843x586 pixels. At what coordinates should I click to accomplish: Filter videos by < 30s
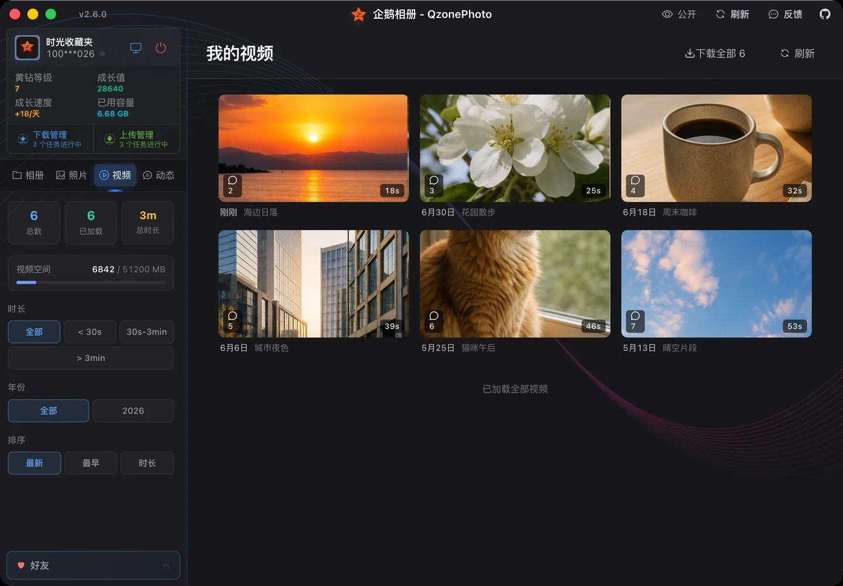(x=90, y=332)
